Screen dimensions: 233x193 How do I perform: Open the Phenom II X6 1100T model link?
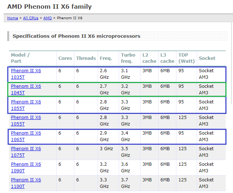(x=26, y=183)
